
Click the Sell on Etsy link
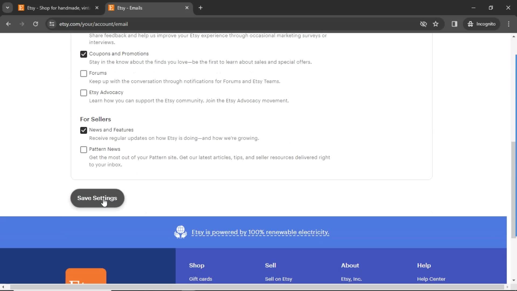point(279,279)
